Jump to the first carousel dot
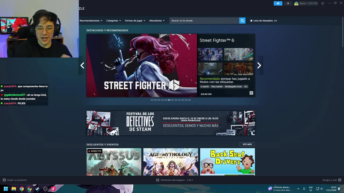Screen dimensions: 344x193 pyautogui.click(x=152, y=100)
